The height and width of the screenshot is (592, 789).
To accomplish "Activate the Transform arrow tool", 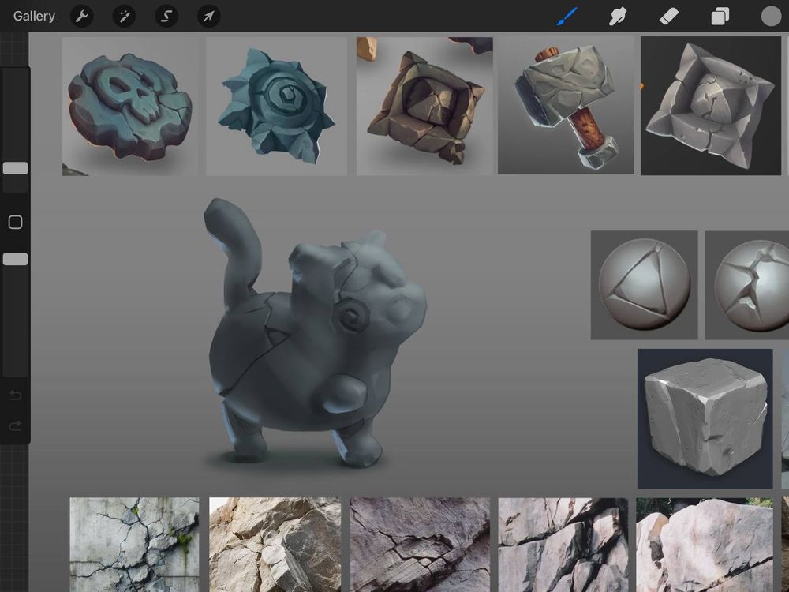I will [208, 17].
